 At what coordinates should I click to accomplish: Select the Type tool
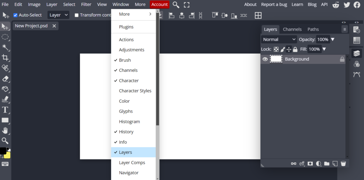[5, 110]
